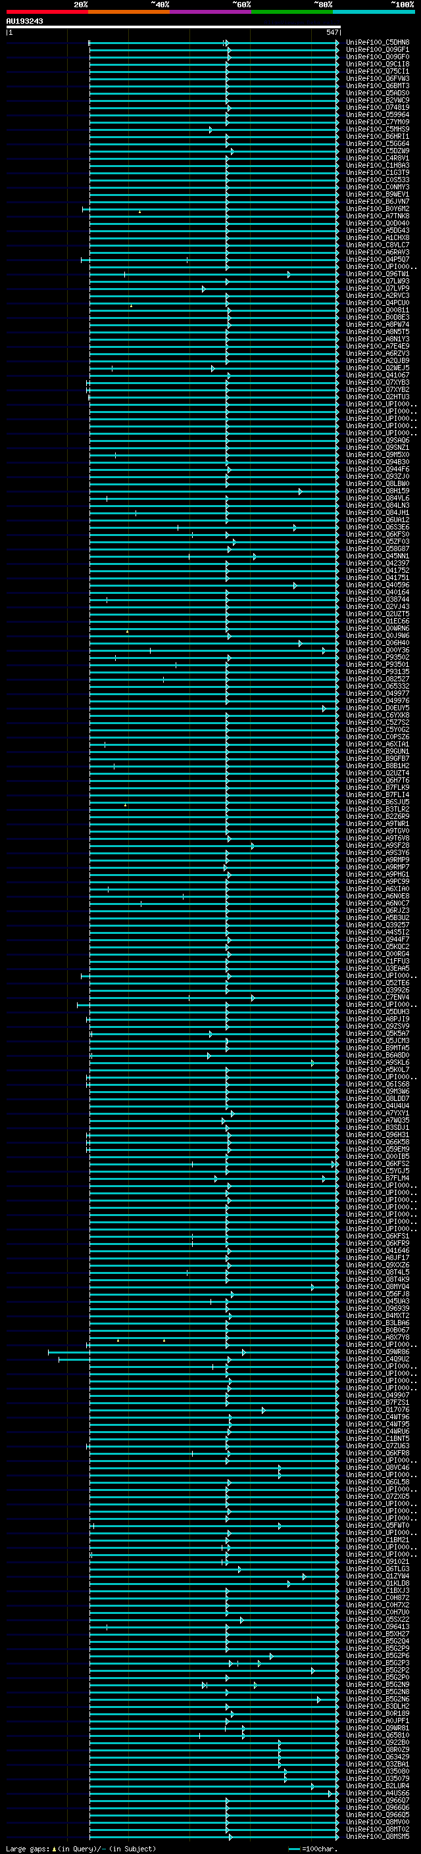The width and height of the screenshot is (421, 1854).
Task: Select UniRef100_Q944F6 entry label
Action: [378, 470]
